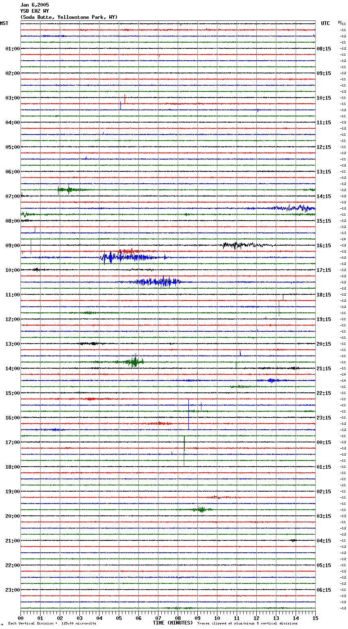Image resolution: width=348 pixels, height=629 pixels.
Task: Select the "14:00" MST row label
Action: 13,369
